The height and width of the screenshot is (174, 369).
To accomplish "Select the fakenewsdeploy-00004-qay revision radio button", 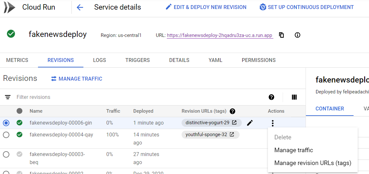I will click(6, 135).
